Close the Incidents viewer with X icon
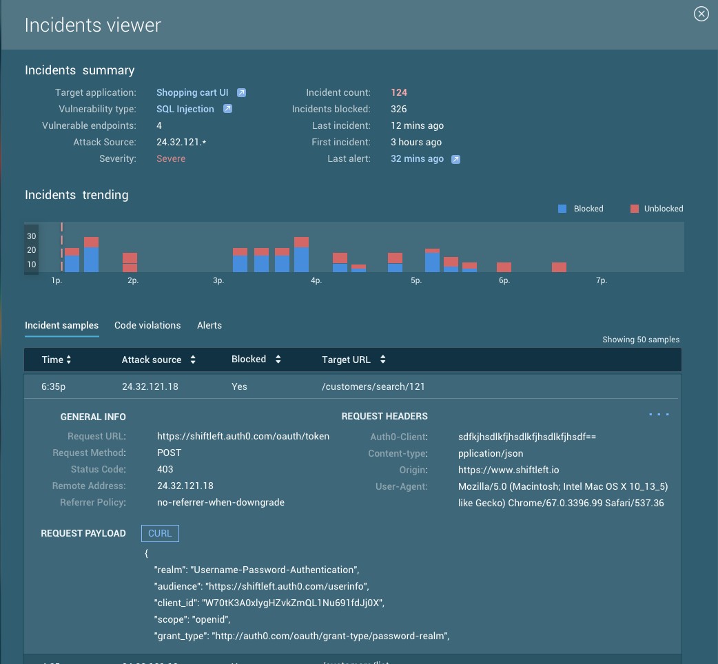Screen dimensions: 718x664 701,14
